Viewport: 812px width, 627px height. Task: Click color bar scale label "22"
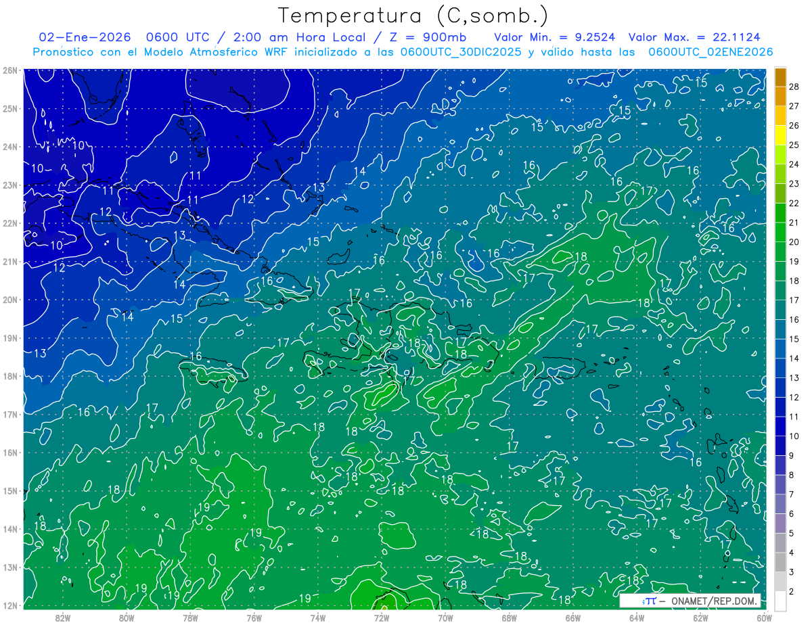pyautogui.click(x=794, y=203)
